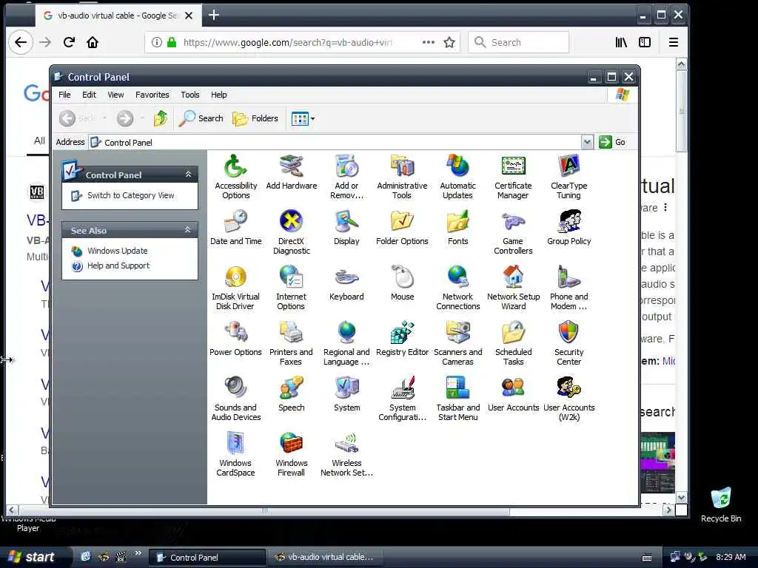This screenshot has width=758, height=568.
Task: Open Display properties icon
Action: 346,228
